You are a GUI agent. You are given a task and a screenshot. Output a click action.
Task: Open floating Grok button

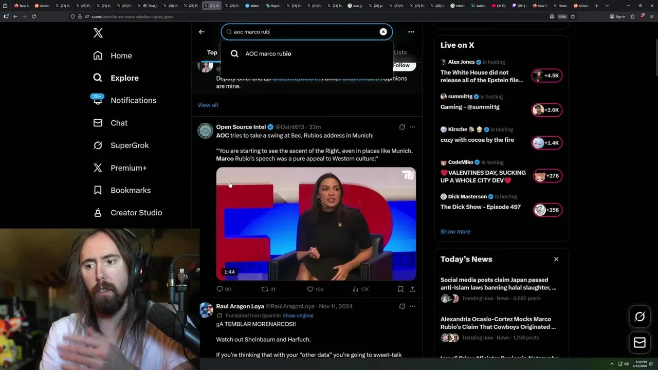(x=639, y=317)
